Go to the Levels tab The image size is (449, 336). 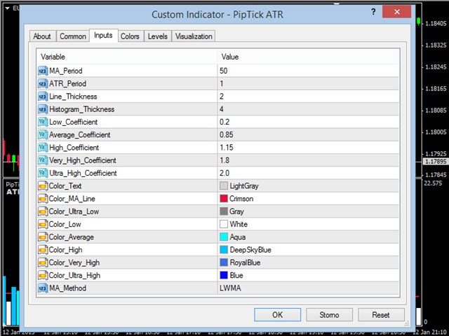tap(157, 36)
